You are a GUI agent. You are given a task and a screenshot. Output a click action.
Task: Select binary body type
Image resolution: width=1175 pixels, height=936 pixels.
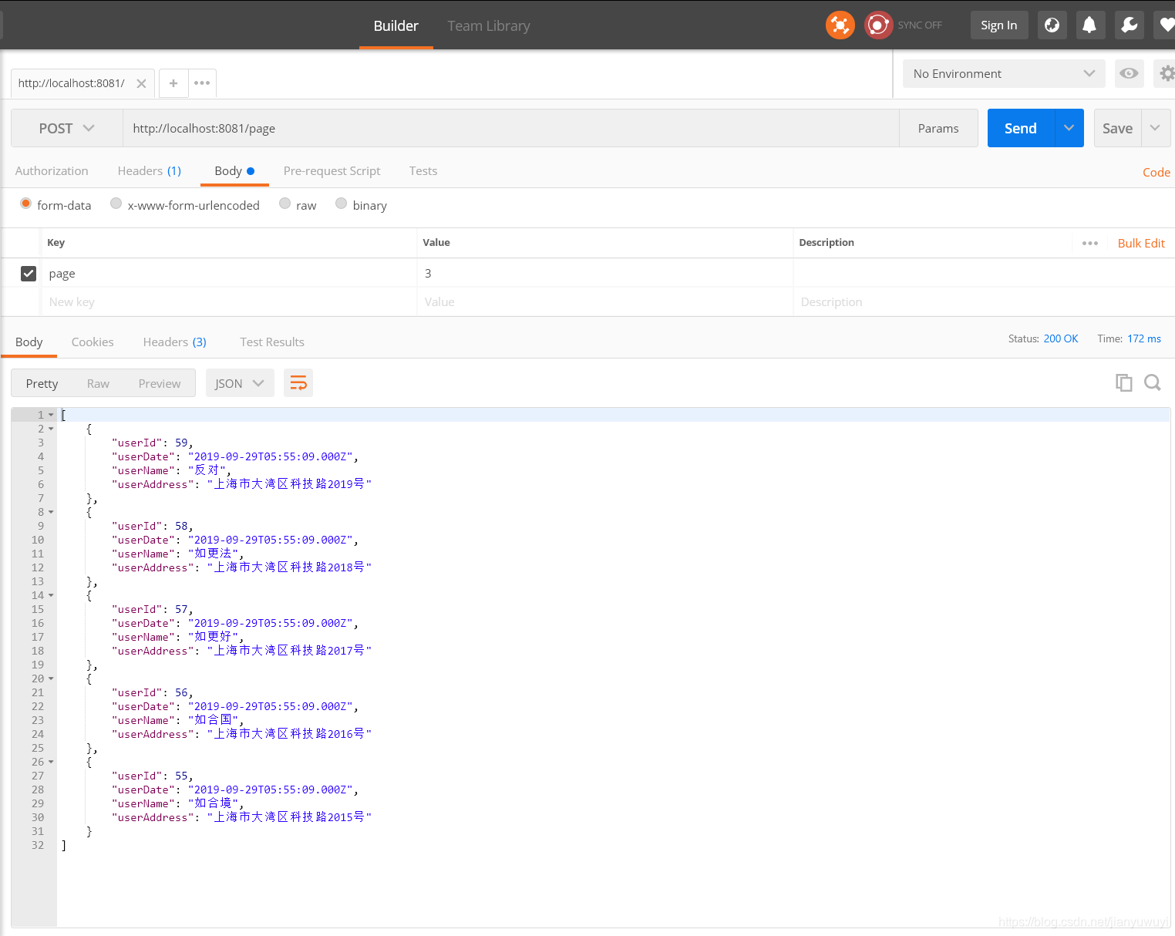341,204
